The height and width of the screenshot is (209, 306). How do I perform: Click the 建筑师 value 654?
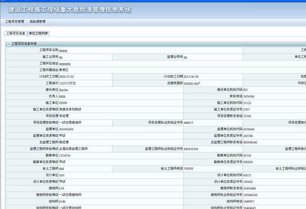[x=62, y=188]
